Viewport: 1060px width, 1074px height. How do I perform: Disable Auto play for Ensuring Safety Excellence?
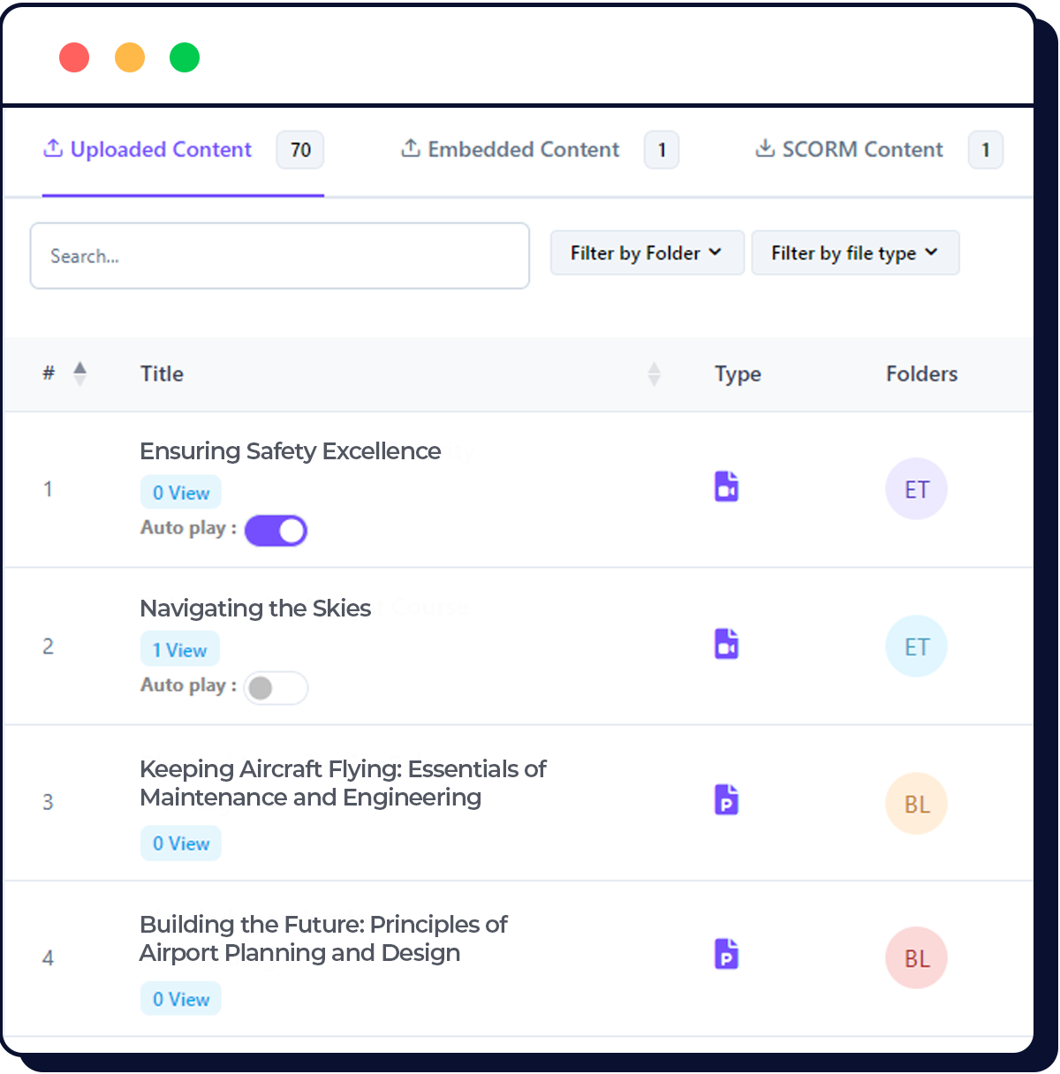click(x=276, y=531)
